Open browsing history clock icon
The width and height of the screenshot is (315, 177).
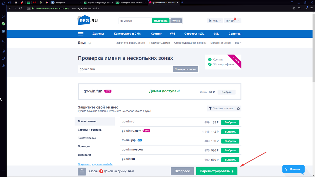pos(3,51)
